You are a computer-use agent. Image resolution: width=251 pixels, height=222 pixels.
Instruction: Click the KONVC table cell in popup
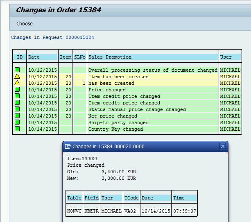click(x=74, y=211)
